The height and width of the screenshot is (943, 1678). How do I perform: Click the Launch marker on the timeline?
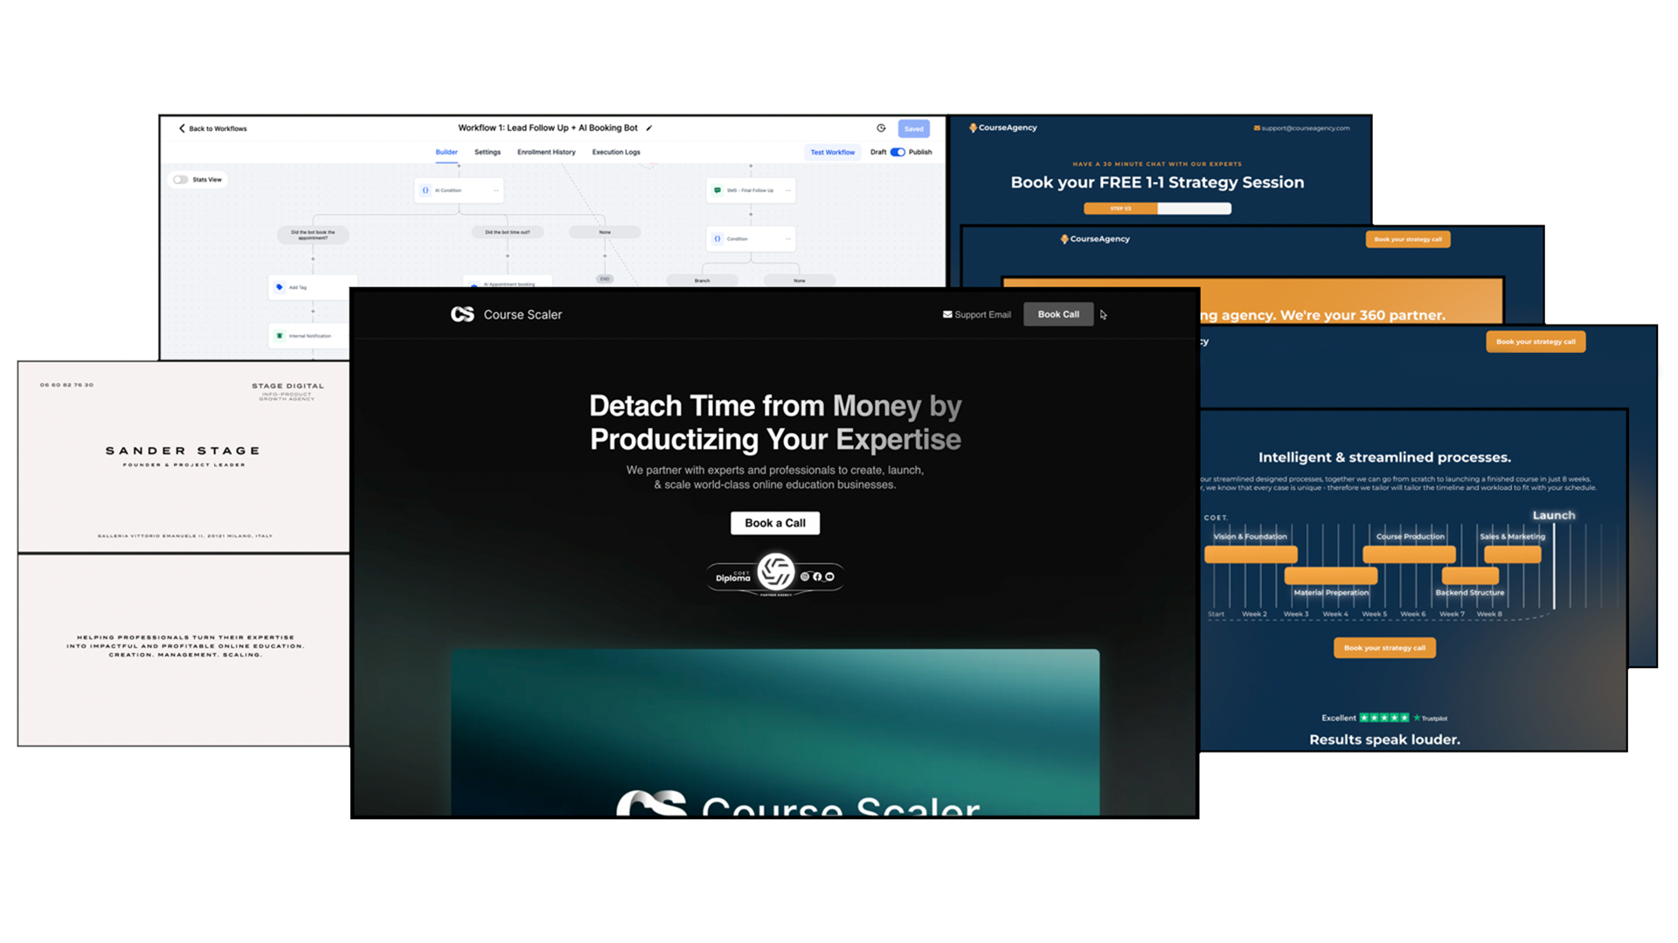1554,515
